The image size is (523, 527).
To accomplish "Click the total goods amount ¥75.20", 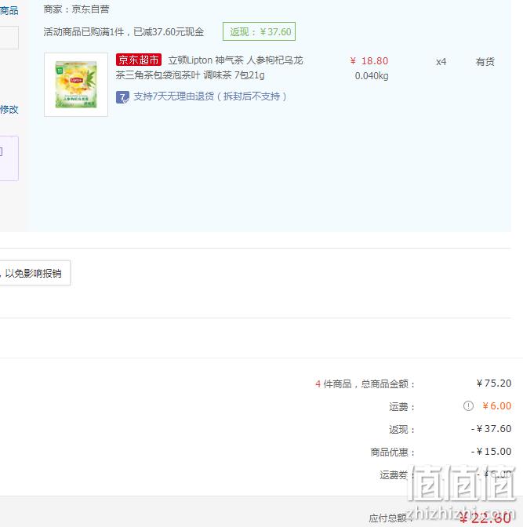I will [x=494, y=383].
